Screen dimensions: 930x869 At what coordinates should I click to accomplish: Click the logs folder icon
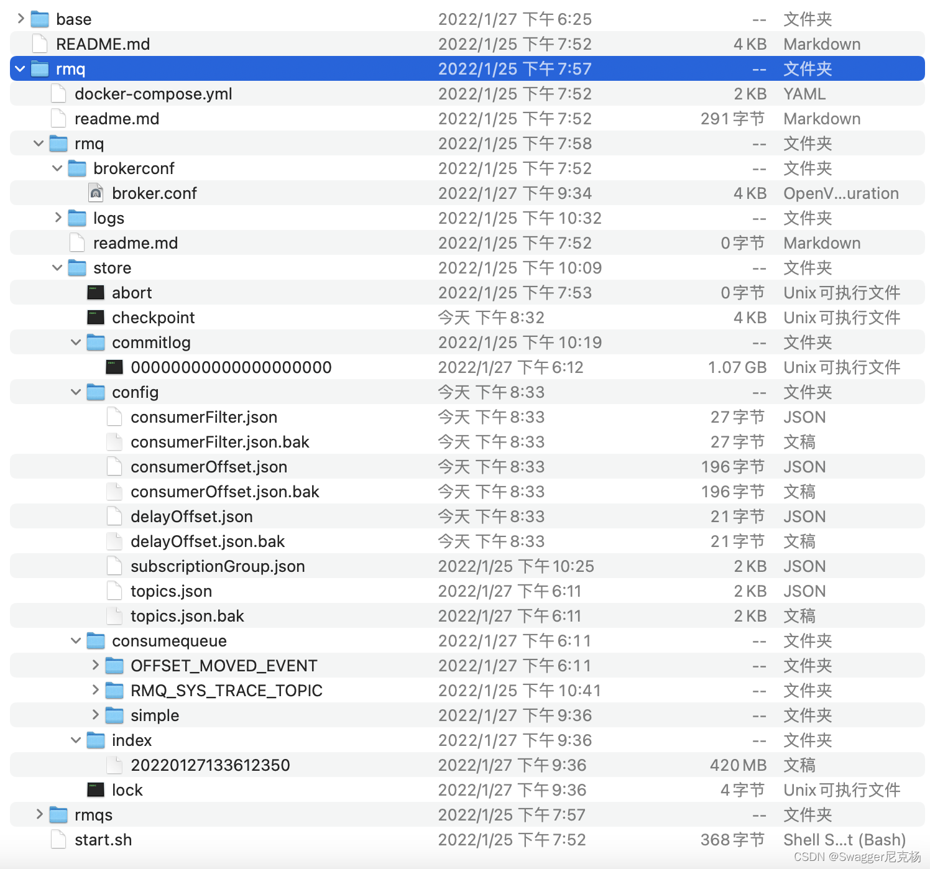pyautogui.click(x=77, y=218)
